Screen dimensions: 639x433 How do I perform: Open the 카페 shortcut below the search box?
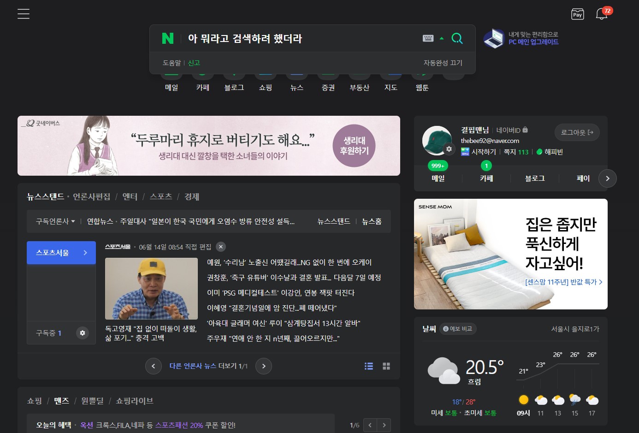(x=203, y=87)
